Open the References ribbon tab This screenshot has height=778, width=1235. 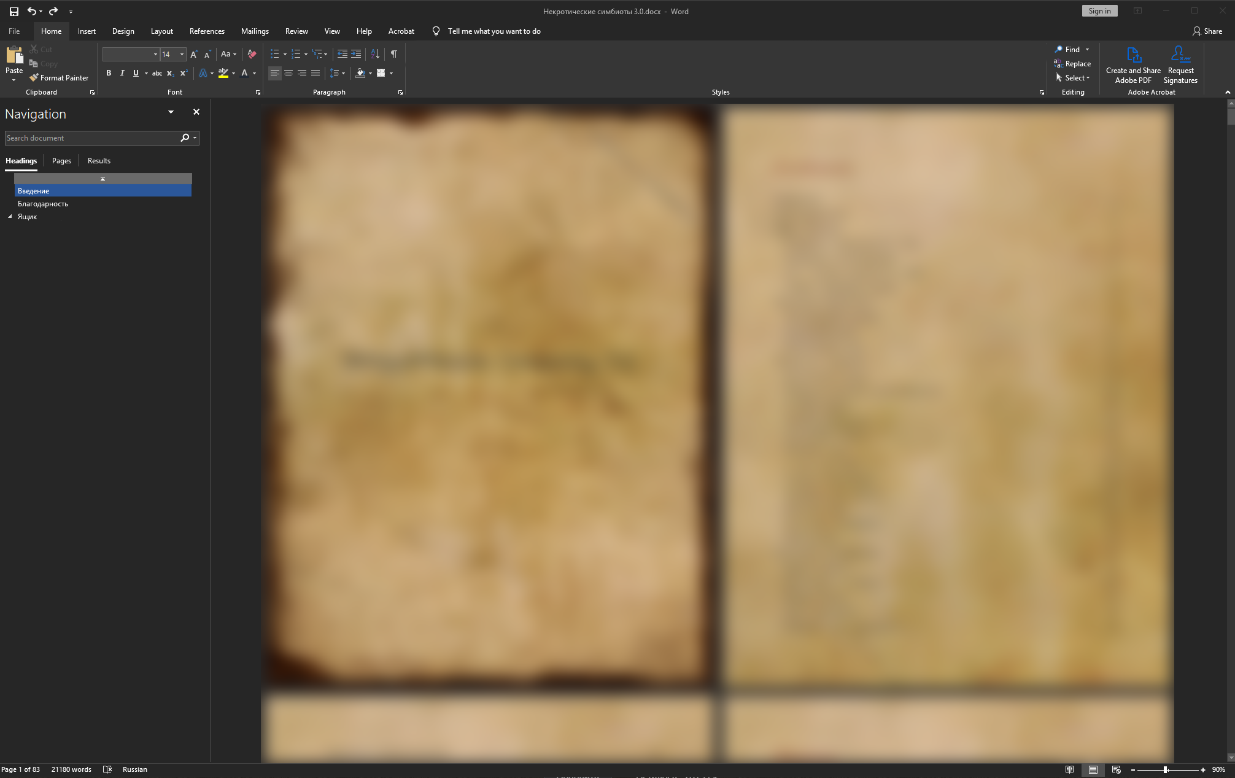coord(207,31)
